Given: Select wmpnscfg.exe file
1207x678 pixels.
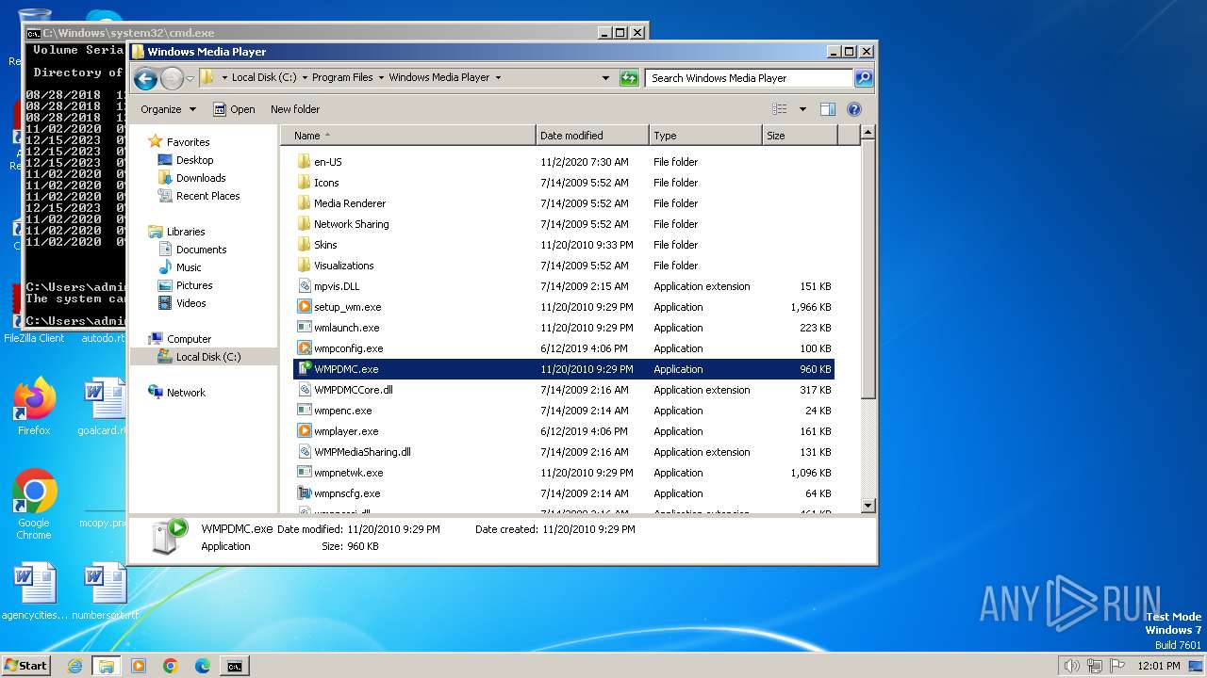Looking at the screenshot, I should pos(564,493).
